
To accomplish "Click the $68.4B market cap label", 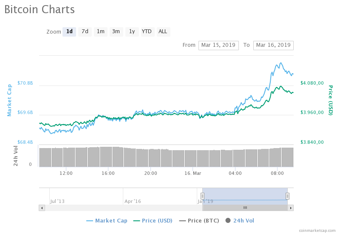I will (x=25, y=142).
